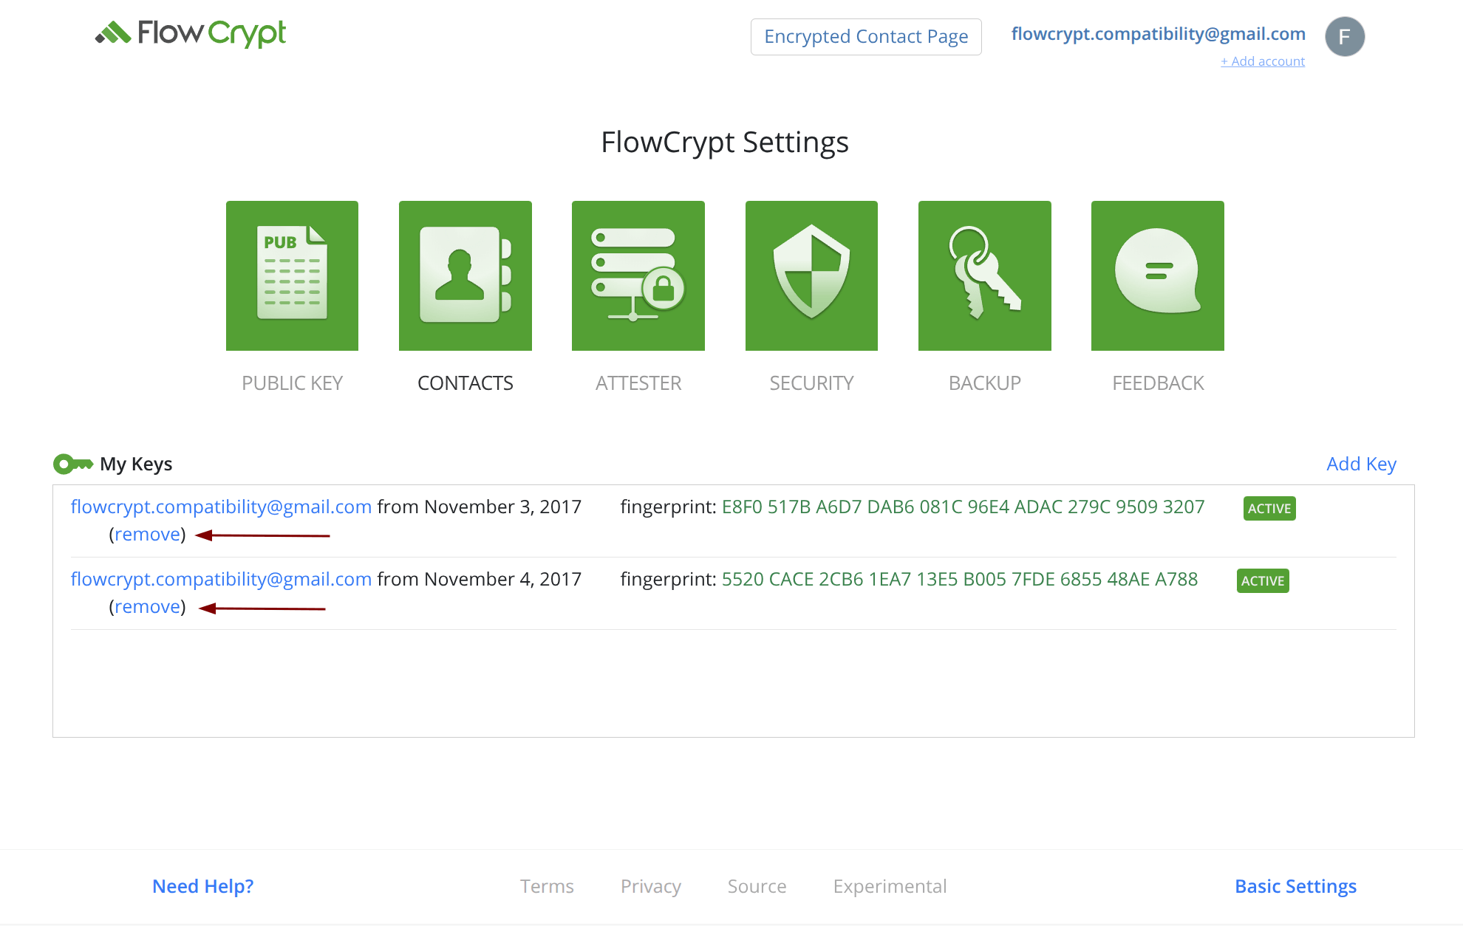The width and height of the screenshot is (1463, 926).
Task: Open the Contacts address book icon
Action: coord(465,275)
